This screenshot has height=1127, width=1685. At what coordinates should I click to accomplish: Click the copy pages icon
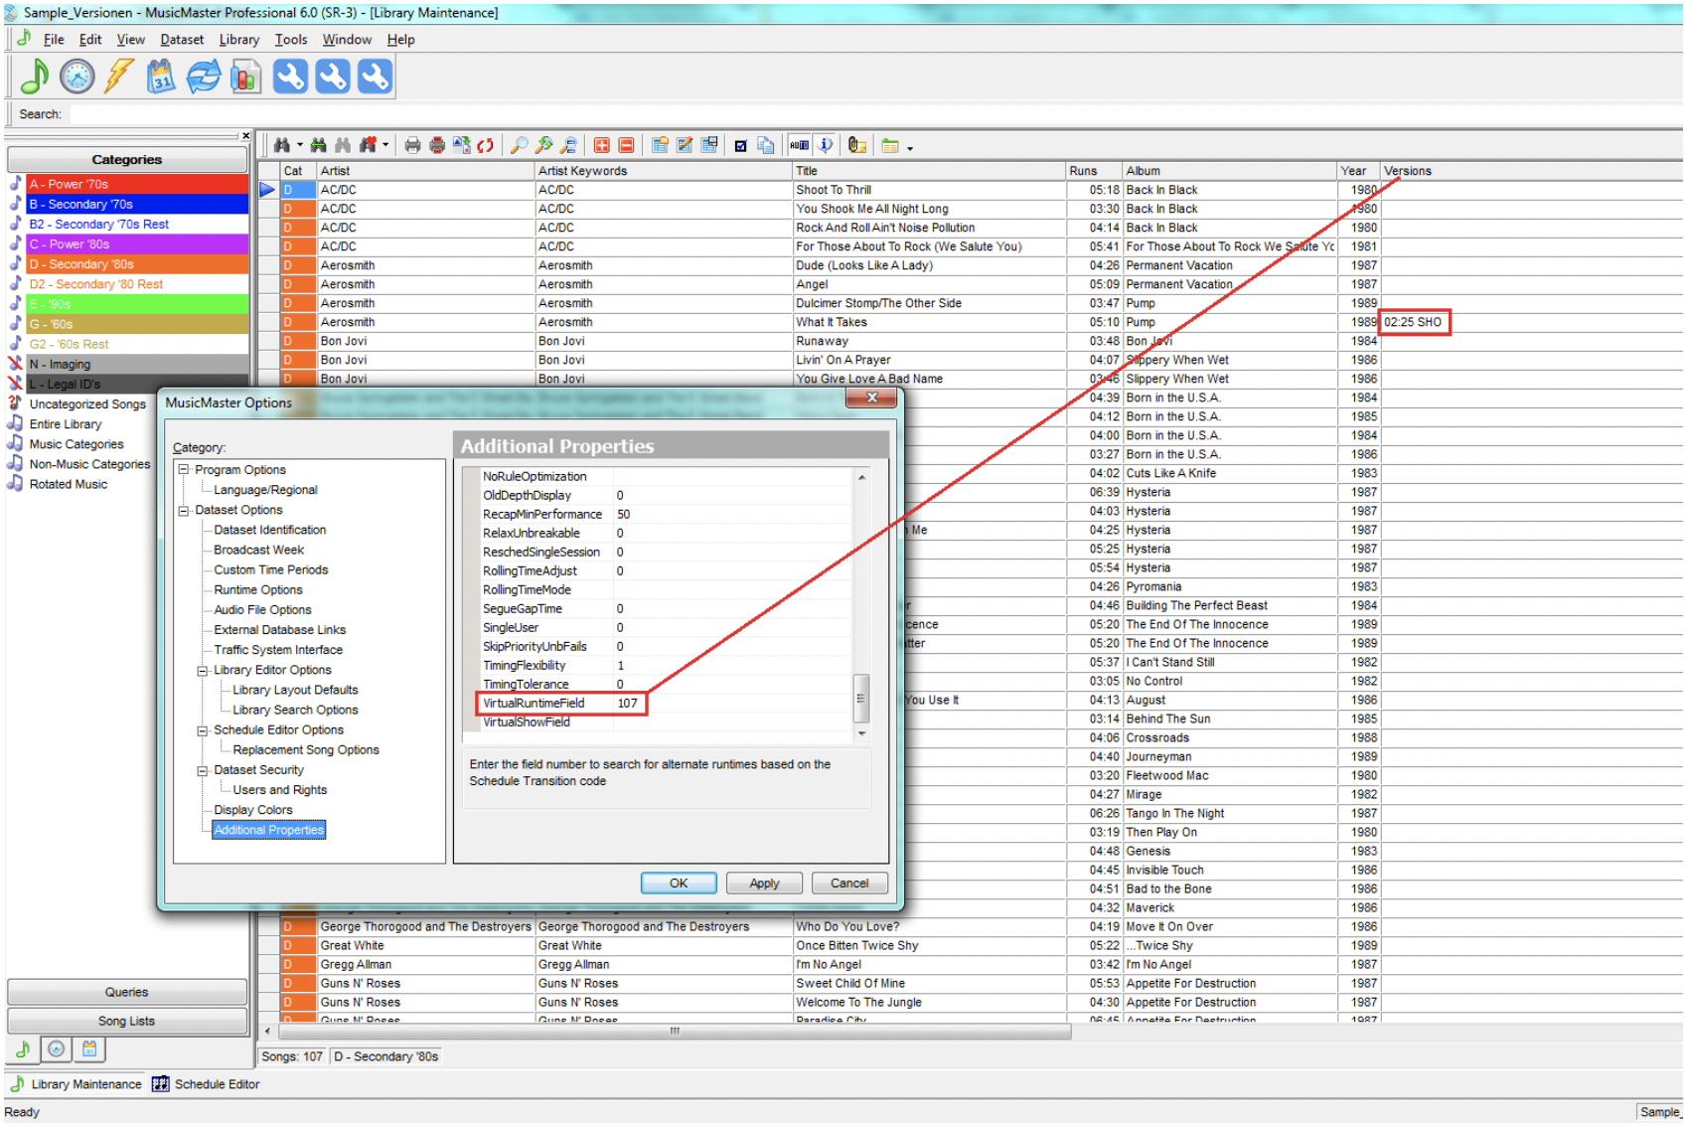coord(766,145)
